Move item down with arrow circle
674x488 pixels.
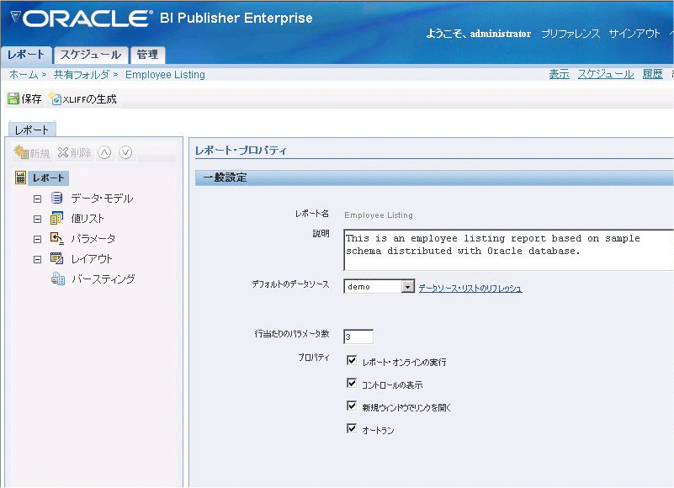[x=125, y=152]
